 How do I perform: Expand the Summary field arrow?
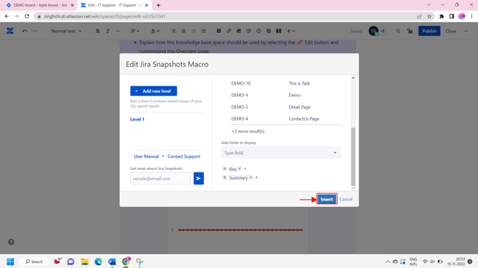tap(256, 177)
